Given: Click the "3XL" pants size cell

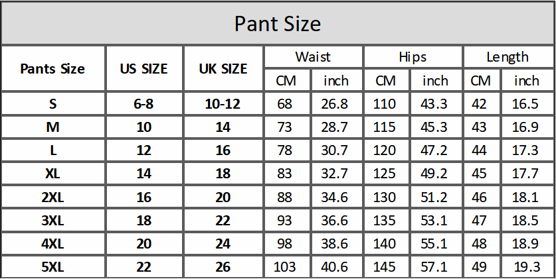Looking at the screenshot, I should pyautogui.click(x=52, y=221).
